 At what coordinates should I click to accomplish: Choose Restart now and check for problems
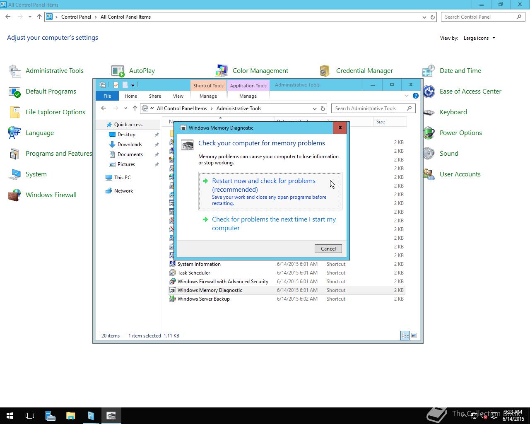pos(270,191)
